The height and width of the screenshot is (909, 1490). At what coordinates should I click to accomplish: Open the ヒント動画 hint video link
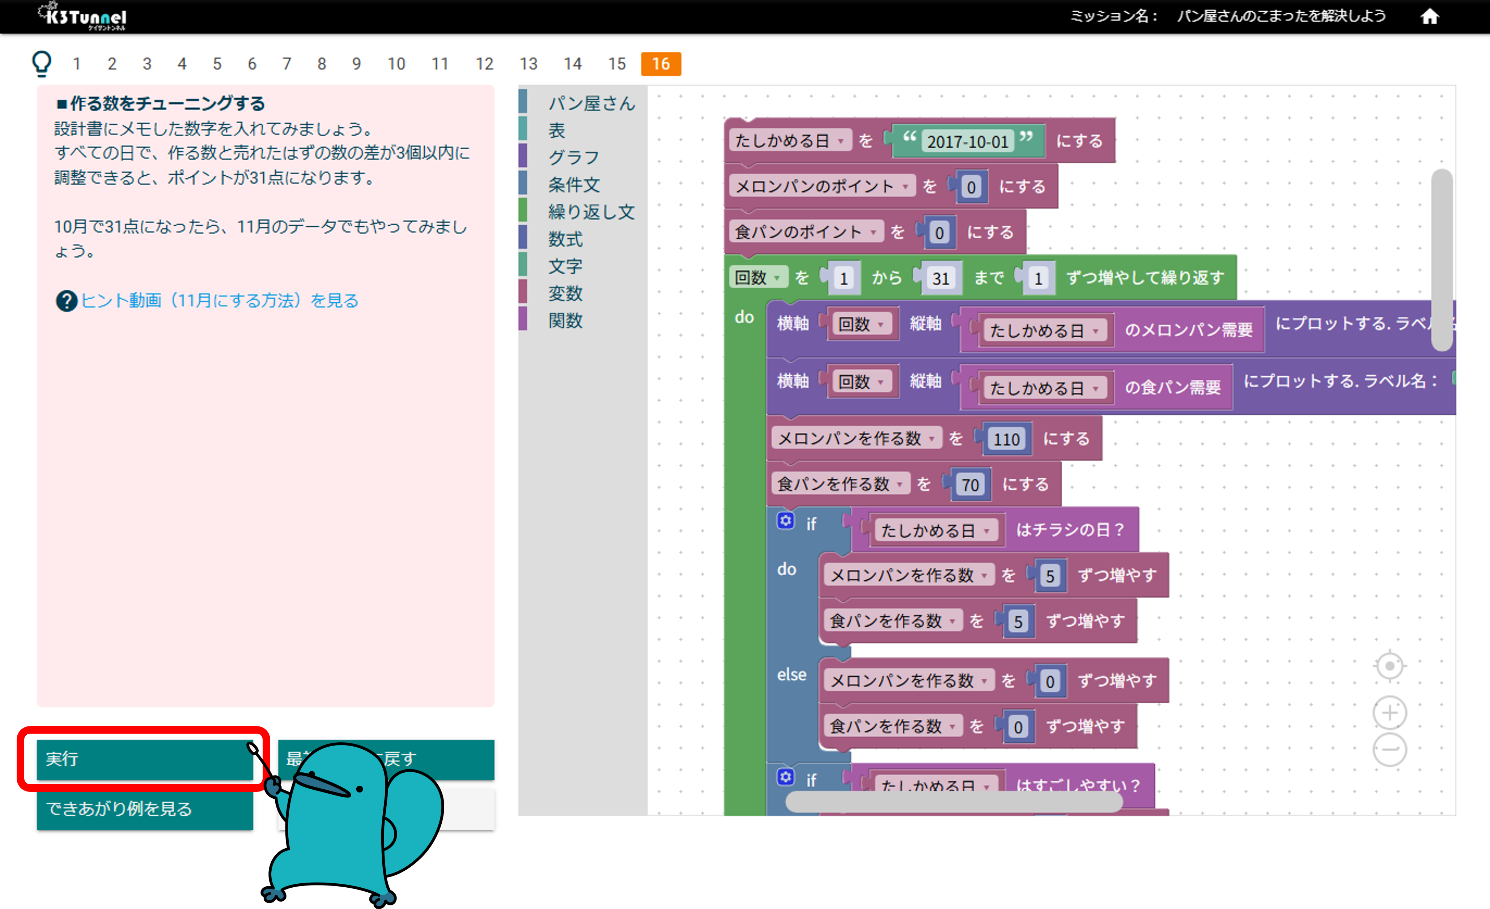pyautogui.click(x=220, y=300)
